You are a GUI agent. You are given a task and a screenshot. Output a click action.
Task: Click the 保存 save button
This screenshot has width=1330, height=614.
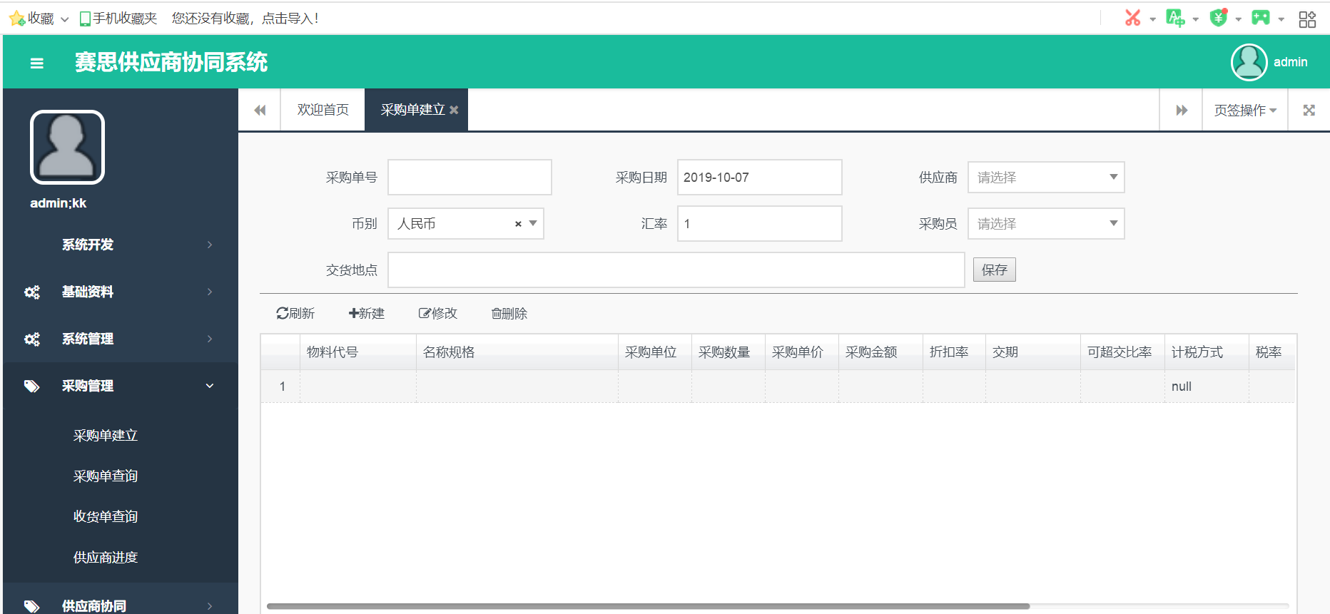(x=994, y=270)
